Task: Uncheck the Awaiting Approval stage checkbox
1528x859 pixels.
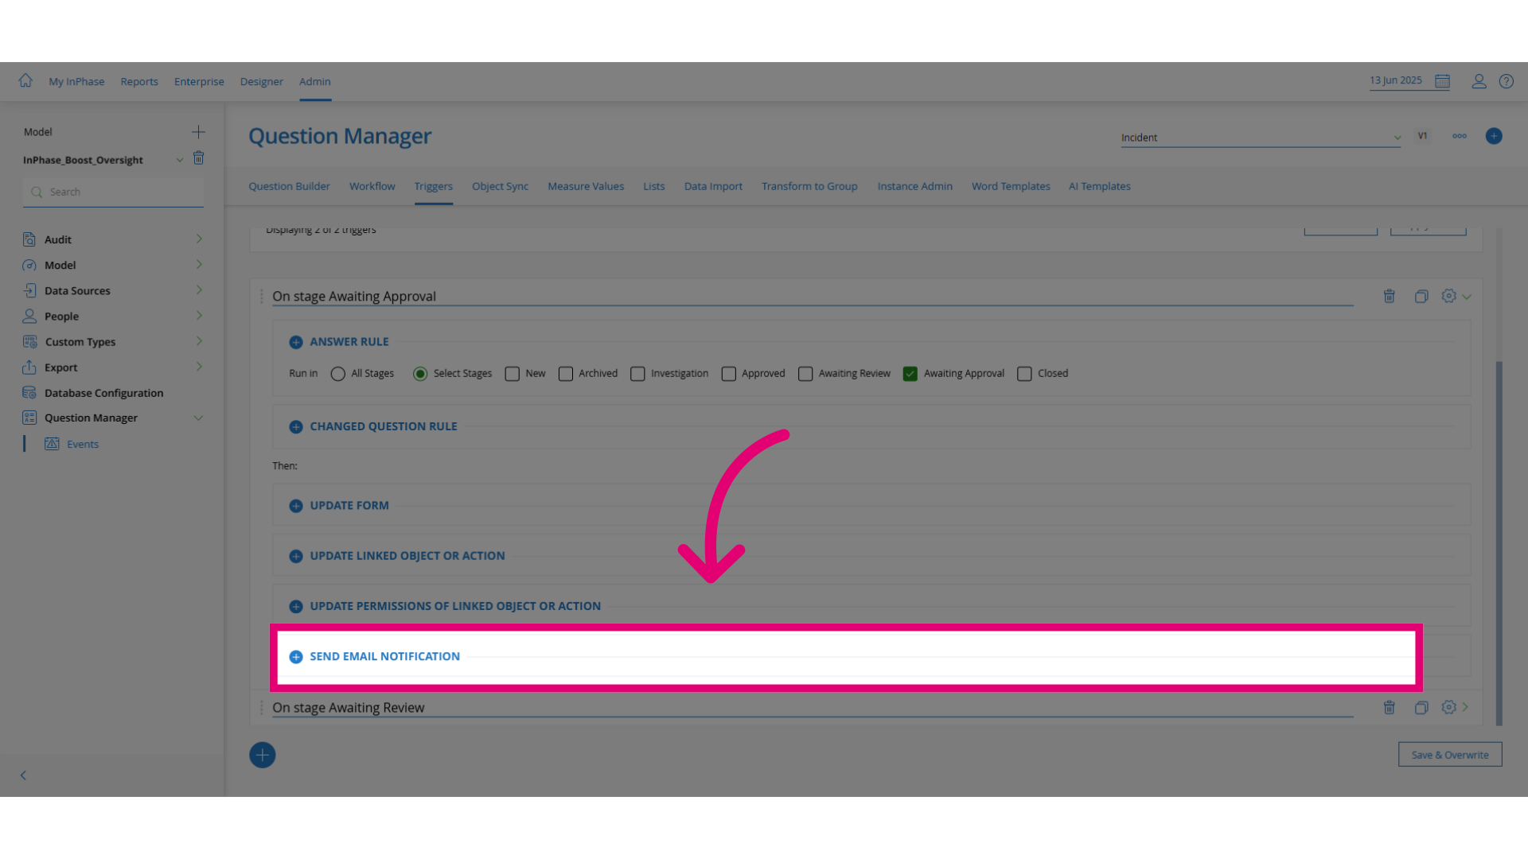Action: tap(910, 374)
